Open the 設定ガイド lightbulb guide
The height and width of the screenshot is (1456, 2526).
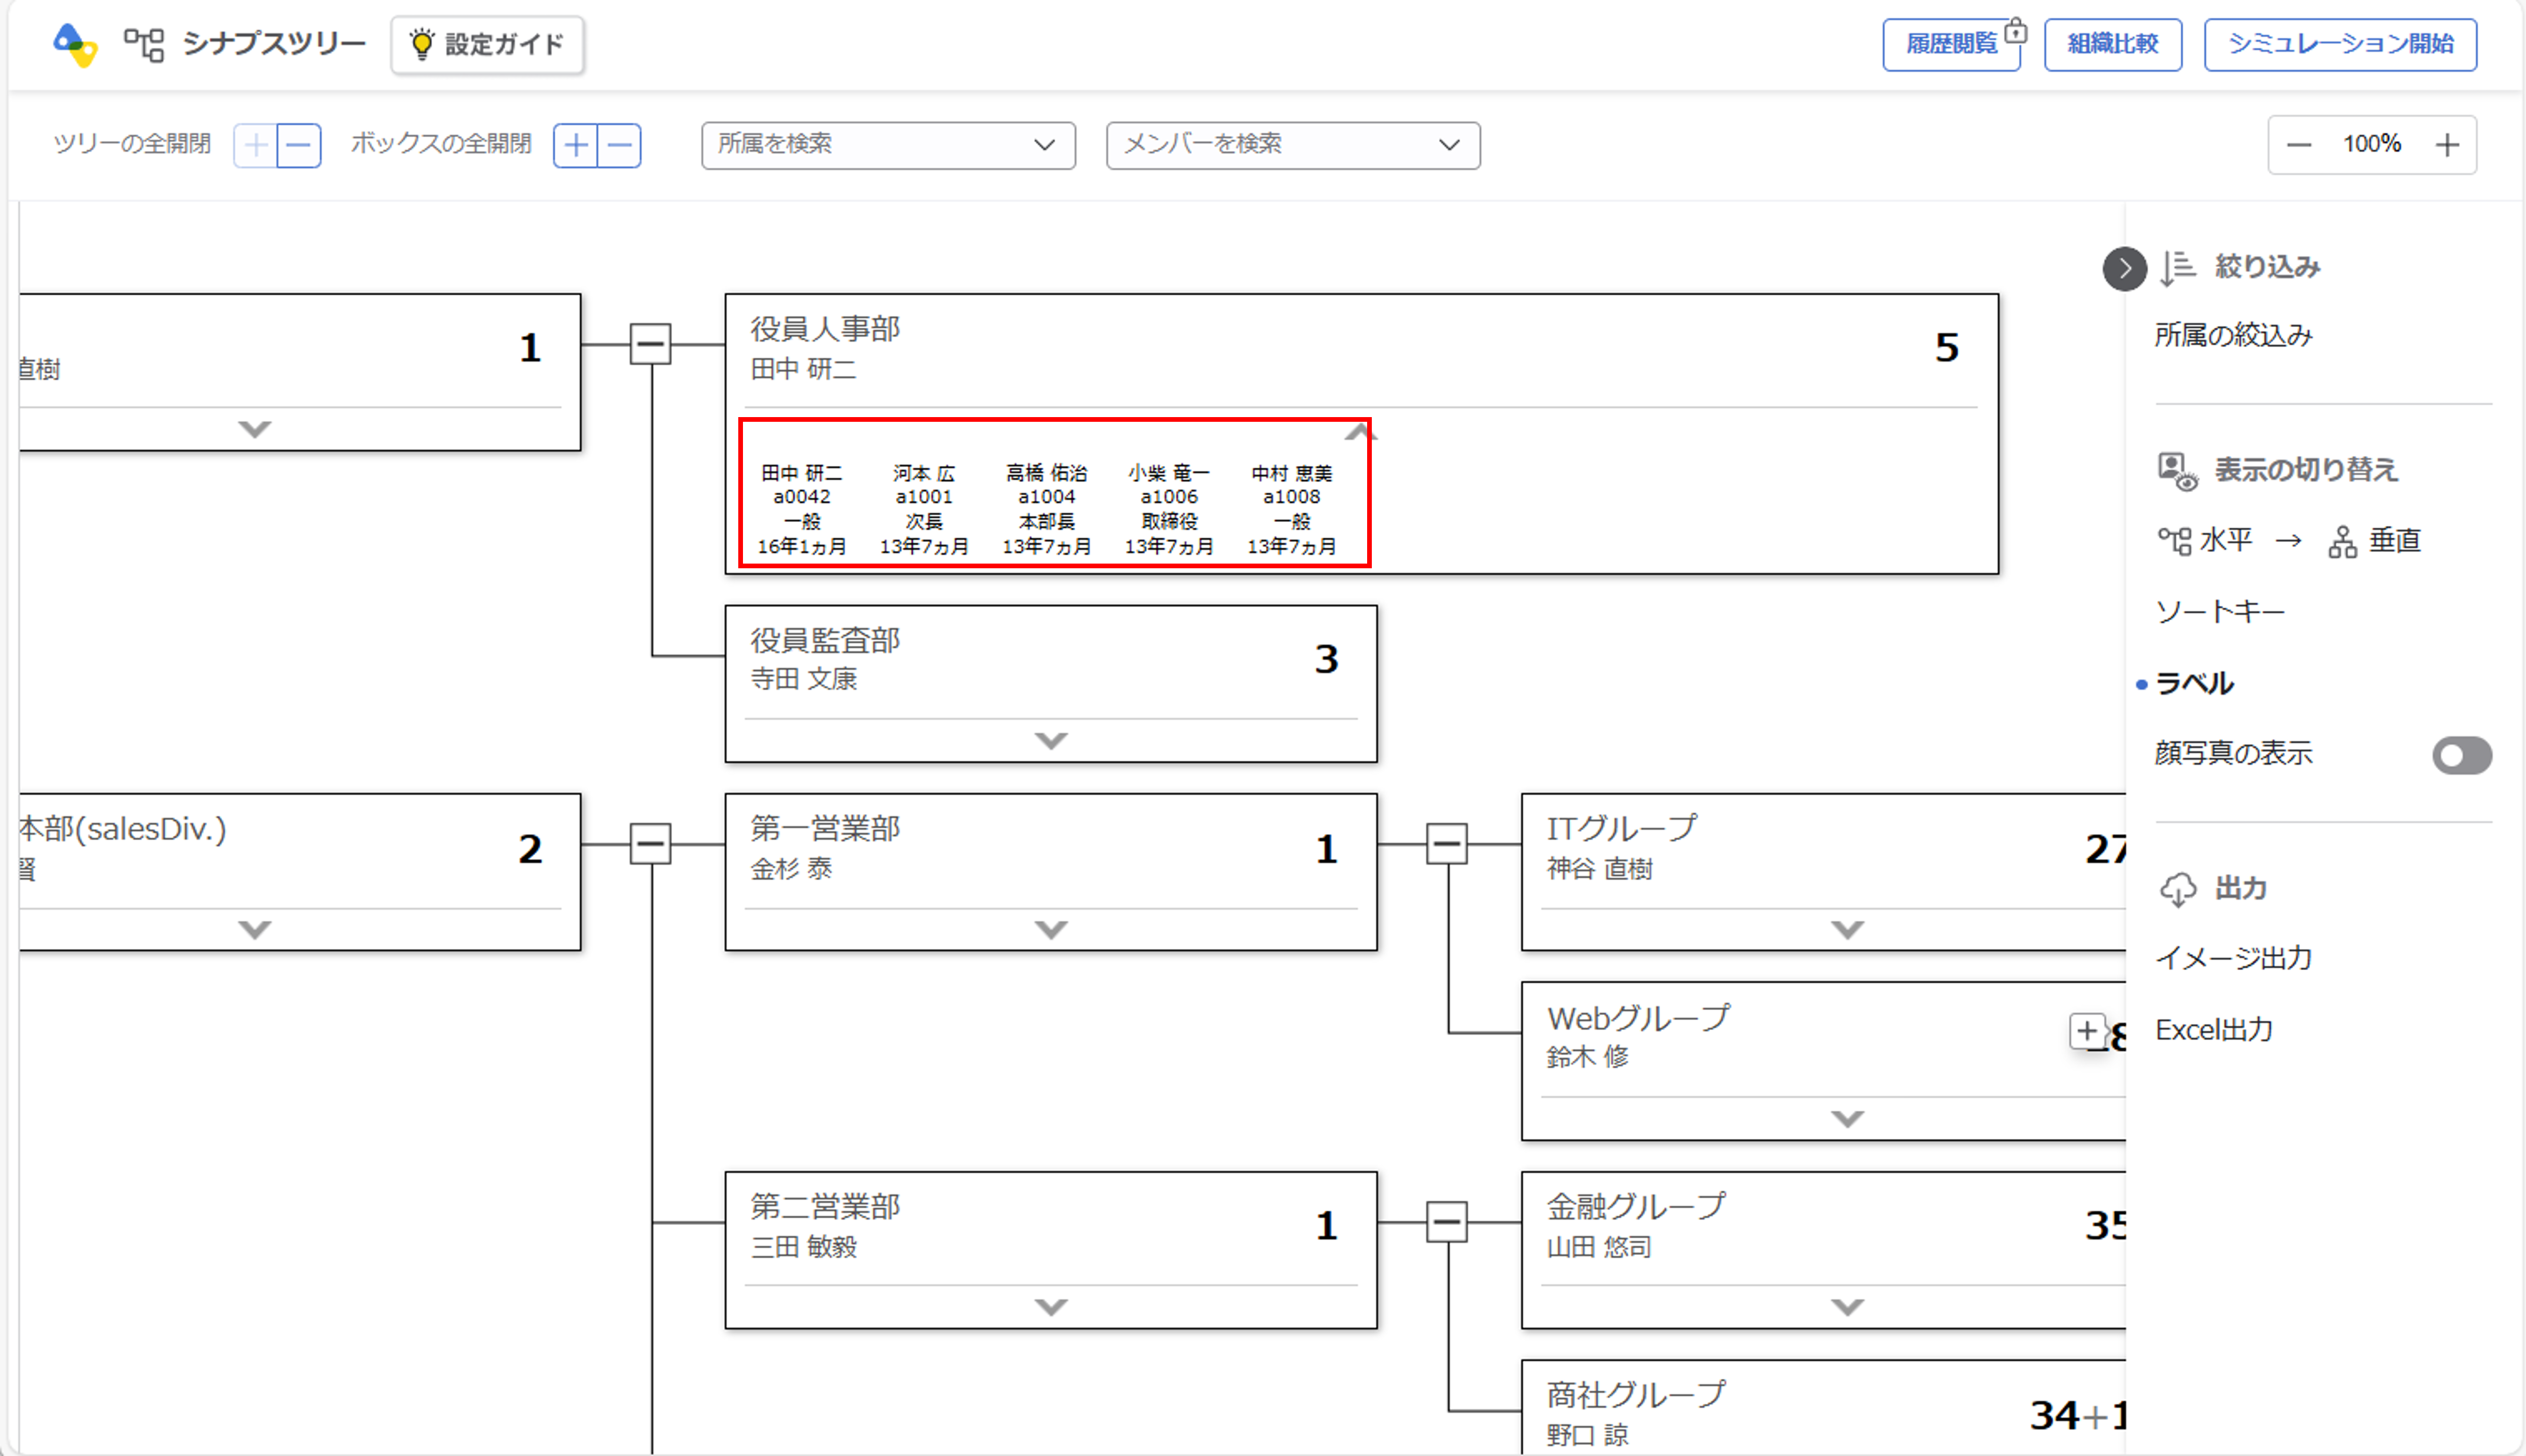tap(488, 44)
